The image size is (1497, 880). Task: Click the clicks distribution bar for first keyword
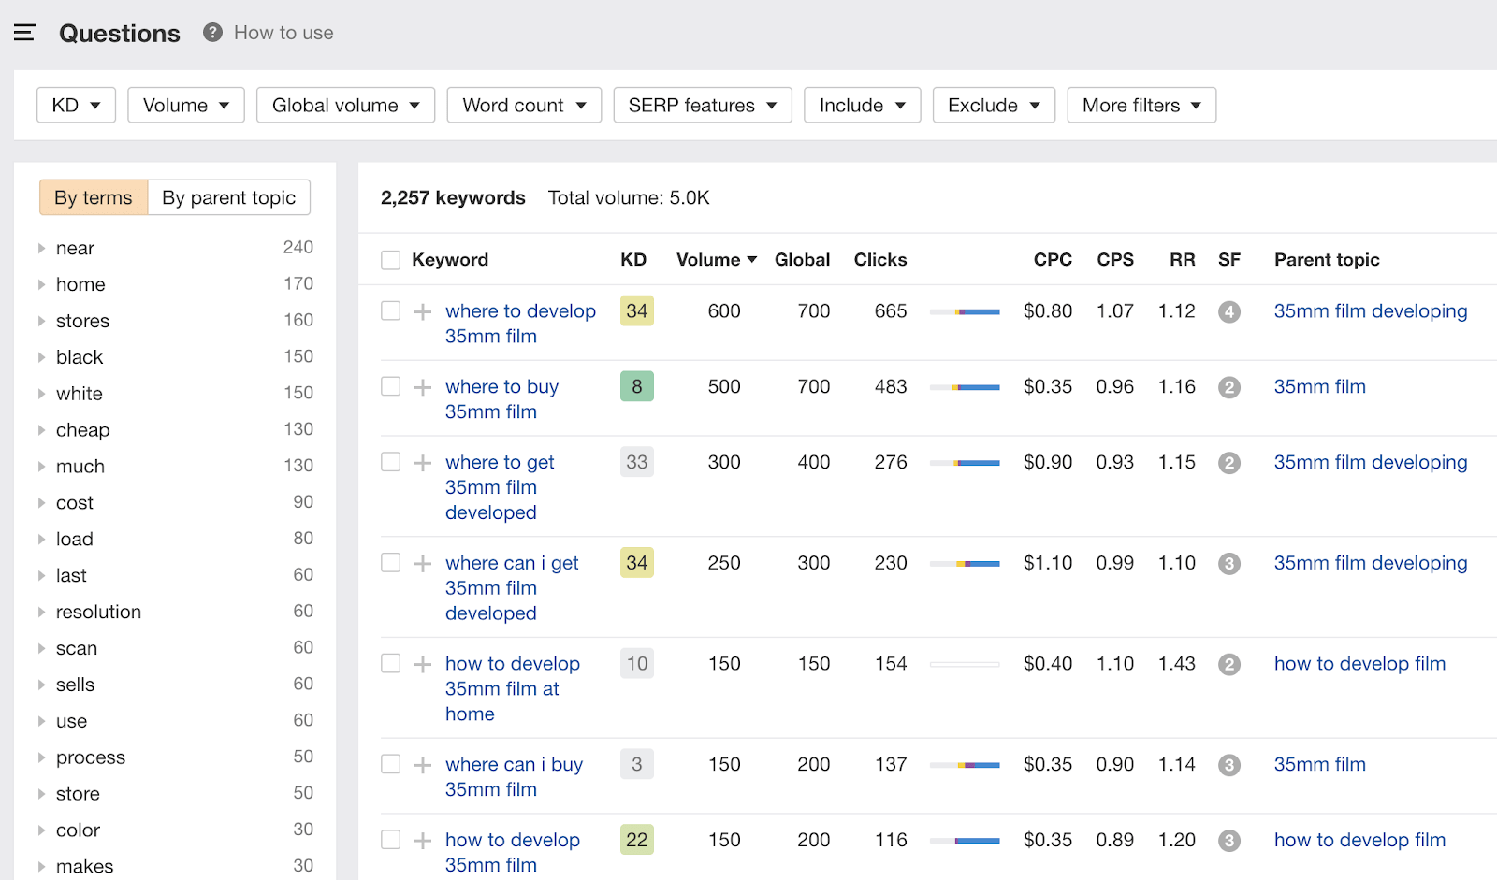[x=965, y=312]
